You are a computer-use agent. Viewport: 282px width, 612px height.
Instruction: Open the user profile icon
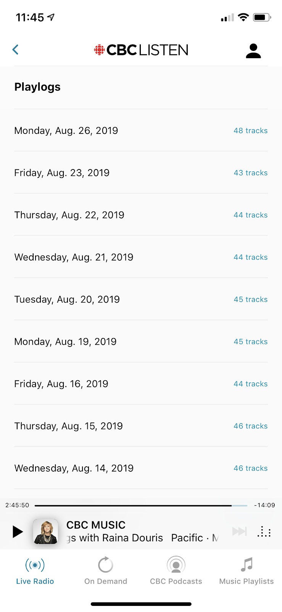(x=253, y=50)
